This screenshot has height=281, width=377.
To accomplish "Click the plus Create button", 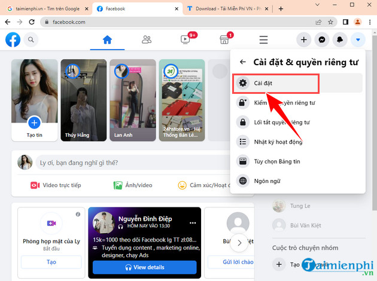I will (x=304, y=39).
